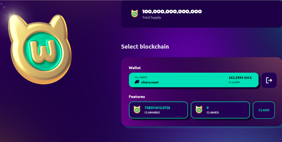This screenshot has width=282, height=142.
Task: Click the uhoru.wam account name
Action: (x=150, y=82)
